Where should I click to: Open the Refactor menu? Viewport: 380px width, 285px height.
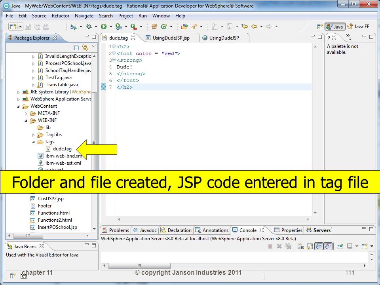[60, 16]
